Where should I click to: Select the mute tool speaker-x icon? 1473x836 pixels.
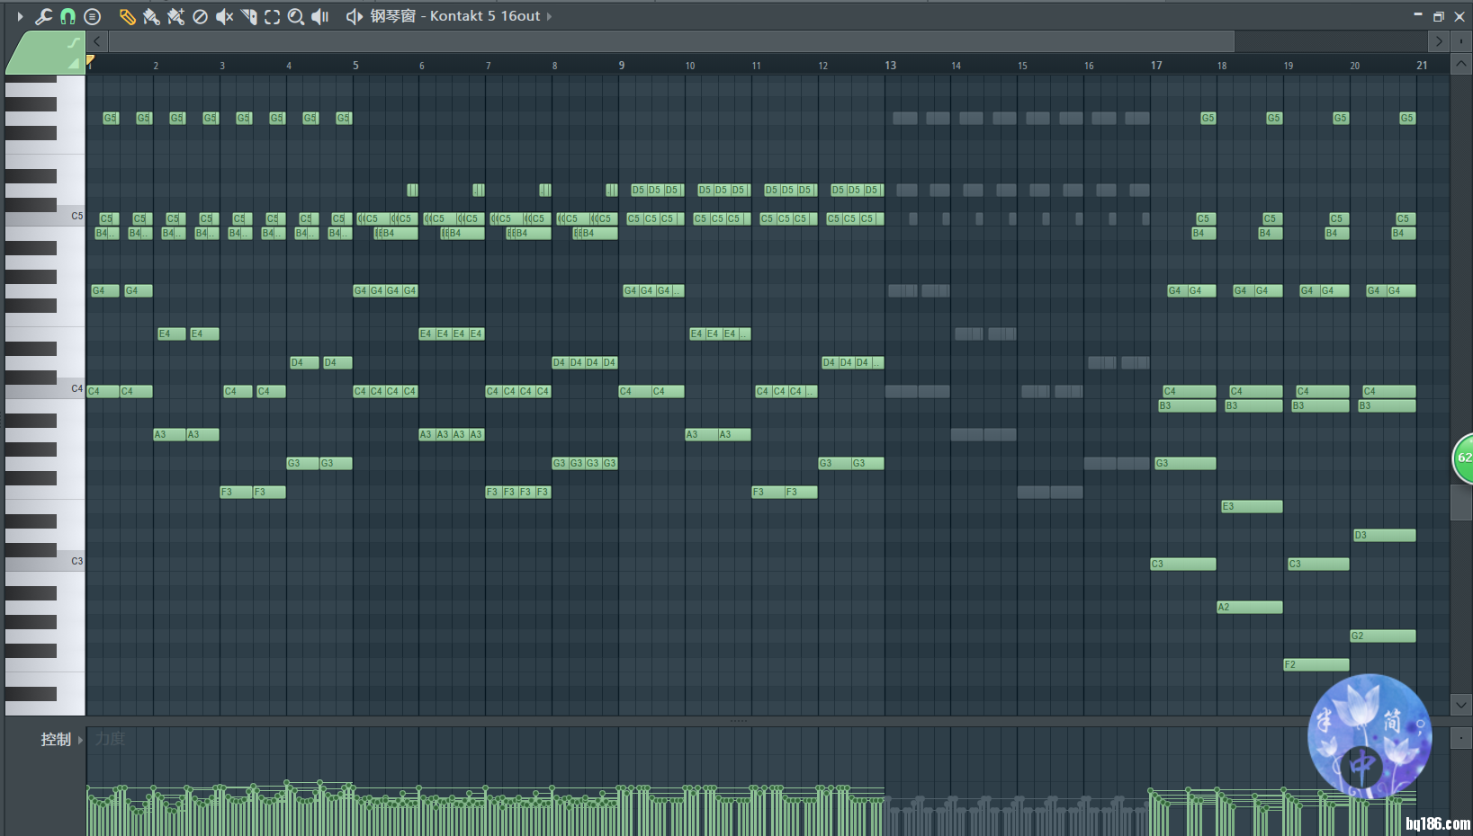224,16
